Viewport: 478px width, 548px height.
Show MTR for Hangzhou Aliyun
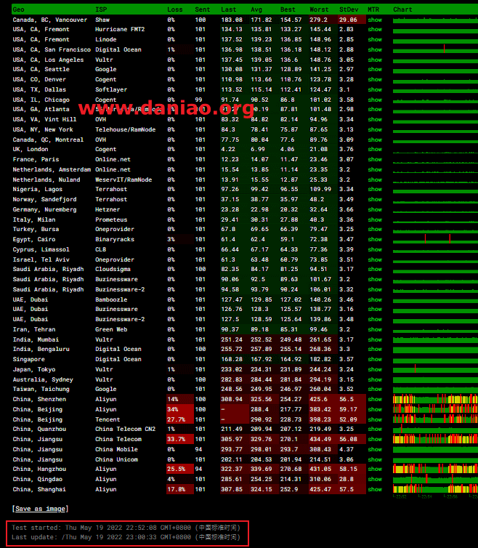pos(375,469)
